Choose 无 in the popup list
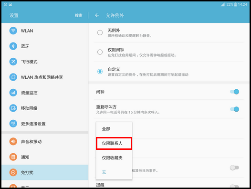This screenshot has width=251, height=189. pyautogui.click(x=114, y=172)
